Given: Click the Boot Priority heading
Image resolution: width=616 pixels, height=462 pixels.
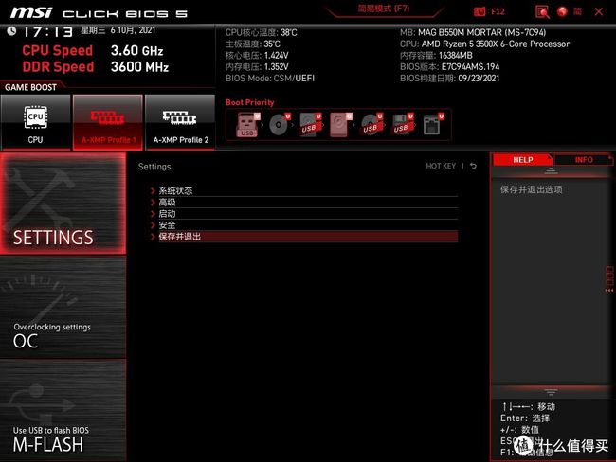Looking at the screenshot, I should pyautogui.click(x=250, y=102).
